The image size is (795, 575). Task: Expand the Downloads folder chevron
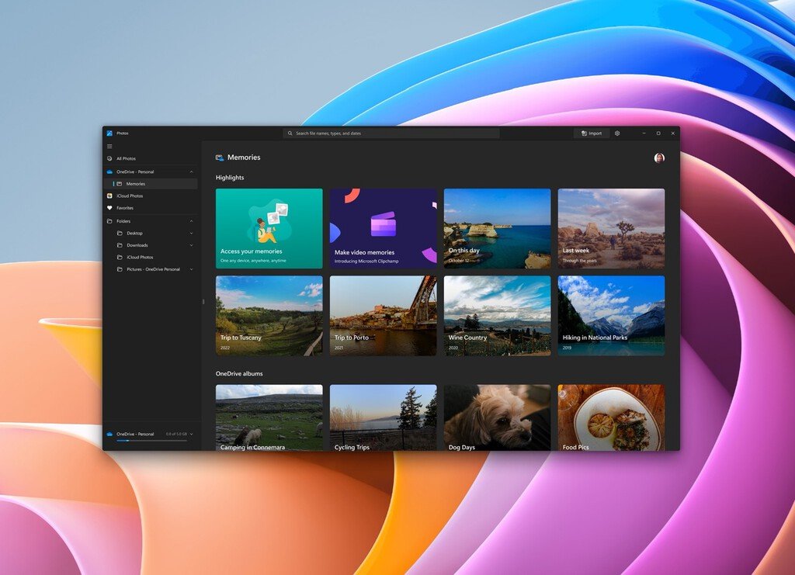point(191,245)
